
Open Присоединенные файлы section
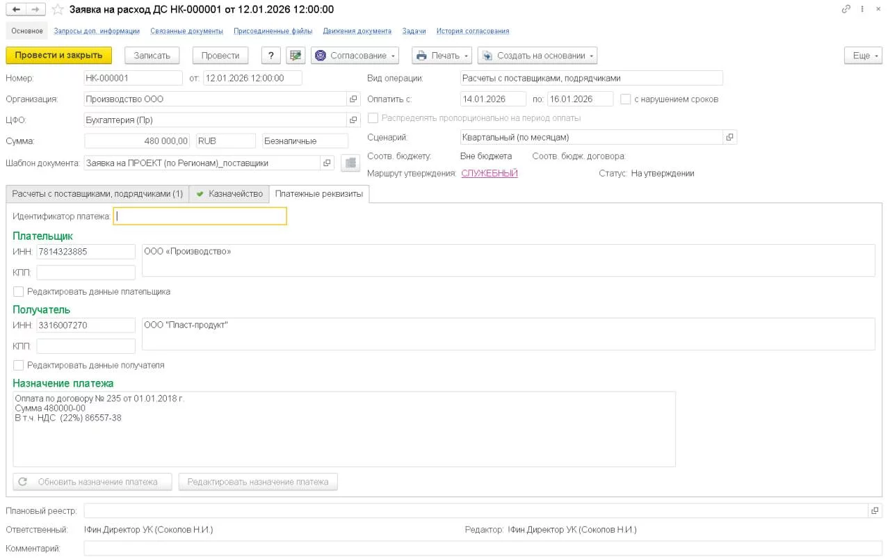273,31
